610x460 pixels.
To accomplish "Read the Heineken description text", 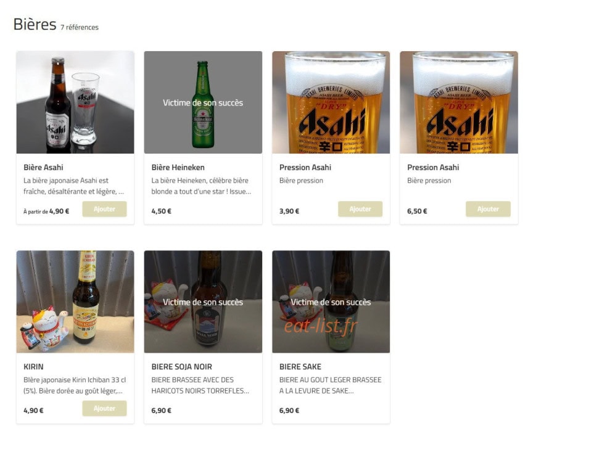I will pyautogui.click(x=201, y=186).
